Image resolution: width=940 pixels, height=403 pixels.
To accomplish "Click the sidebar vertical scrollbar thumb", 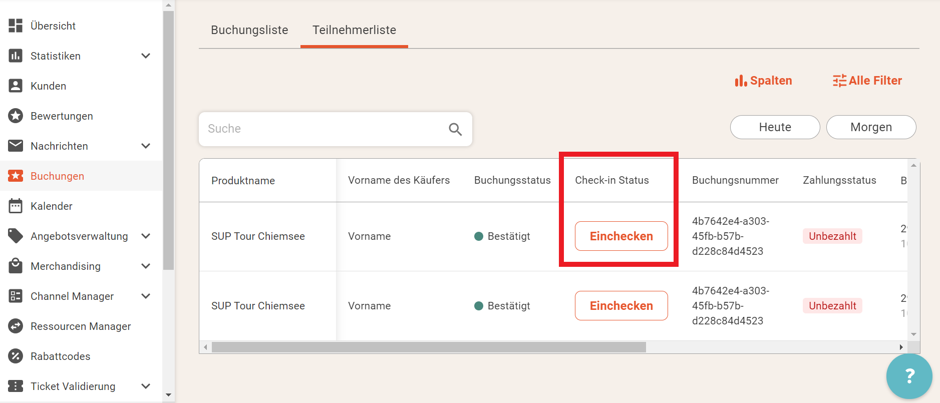I will pos(168,140).
